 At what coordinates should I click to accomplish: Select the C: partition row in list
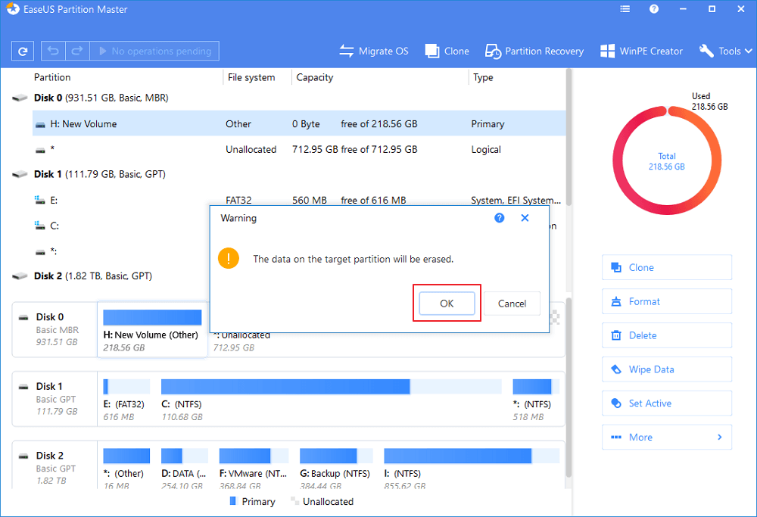(120, 226)
